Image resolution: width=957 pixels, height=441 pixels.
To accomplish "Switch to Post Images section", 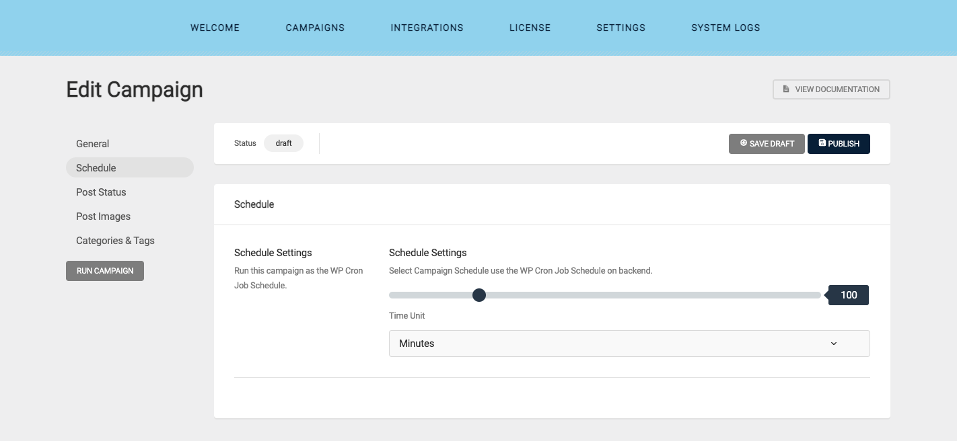I will point(103,216).
